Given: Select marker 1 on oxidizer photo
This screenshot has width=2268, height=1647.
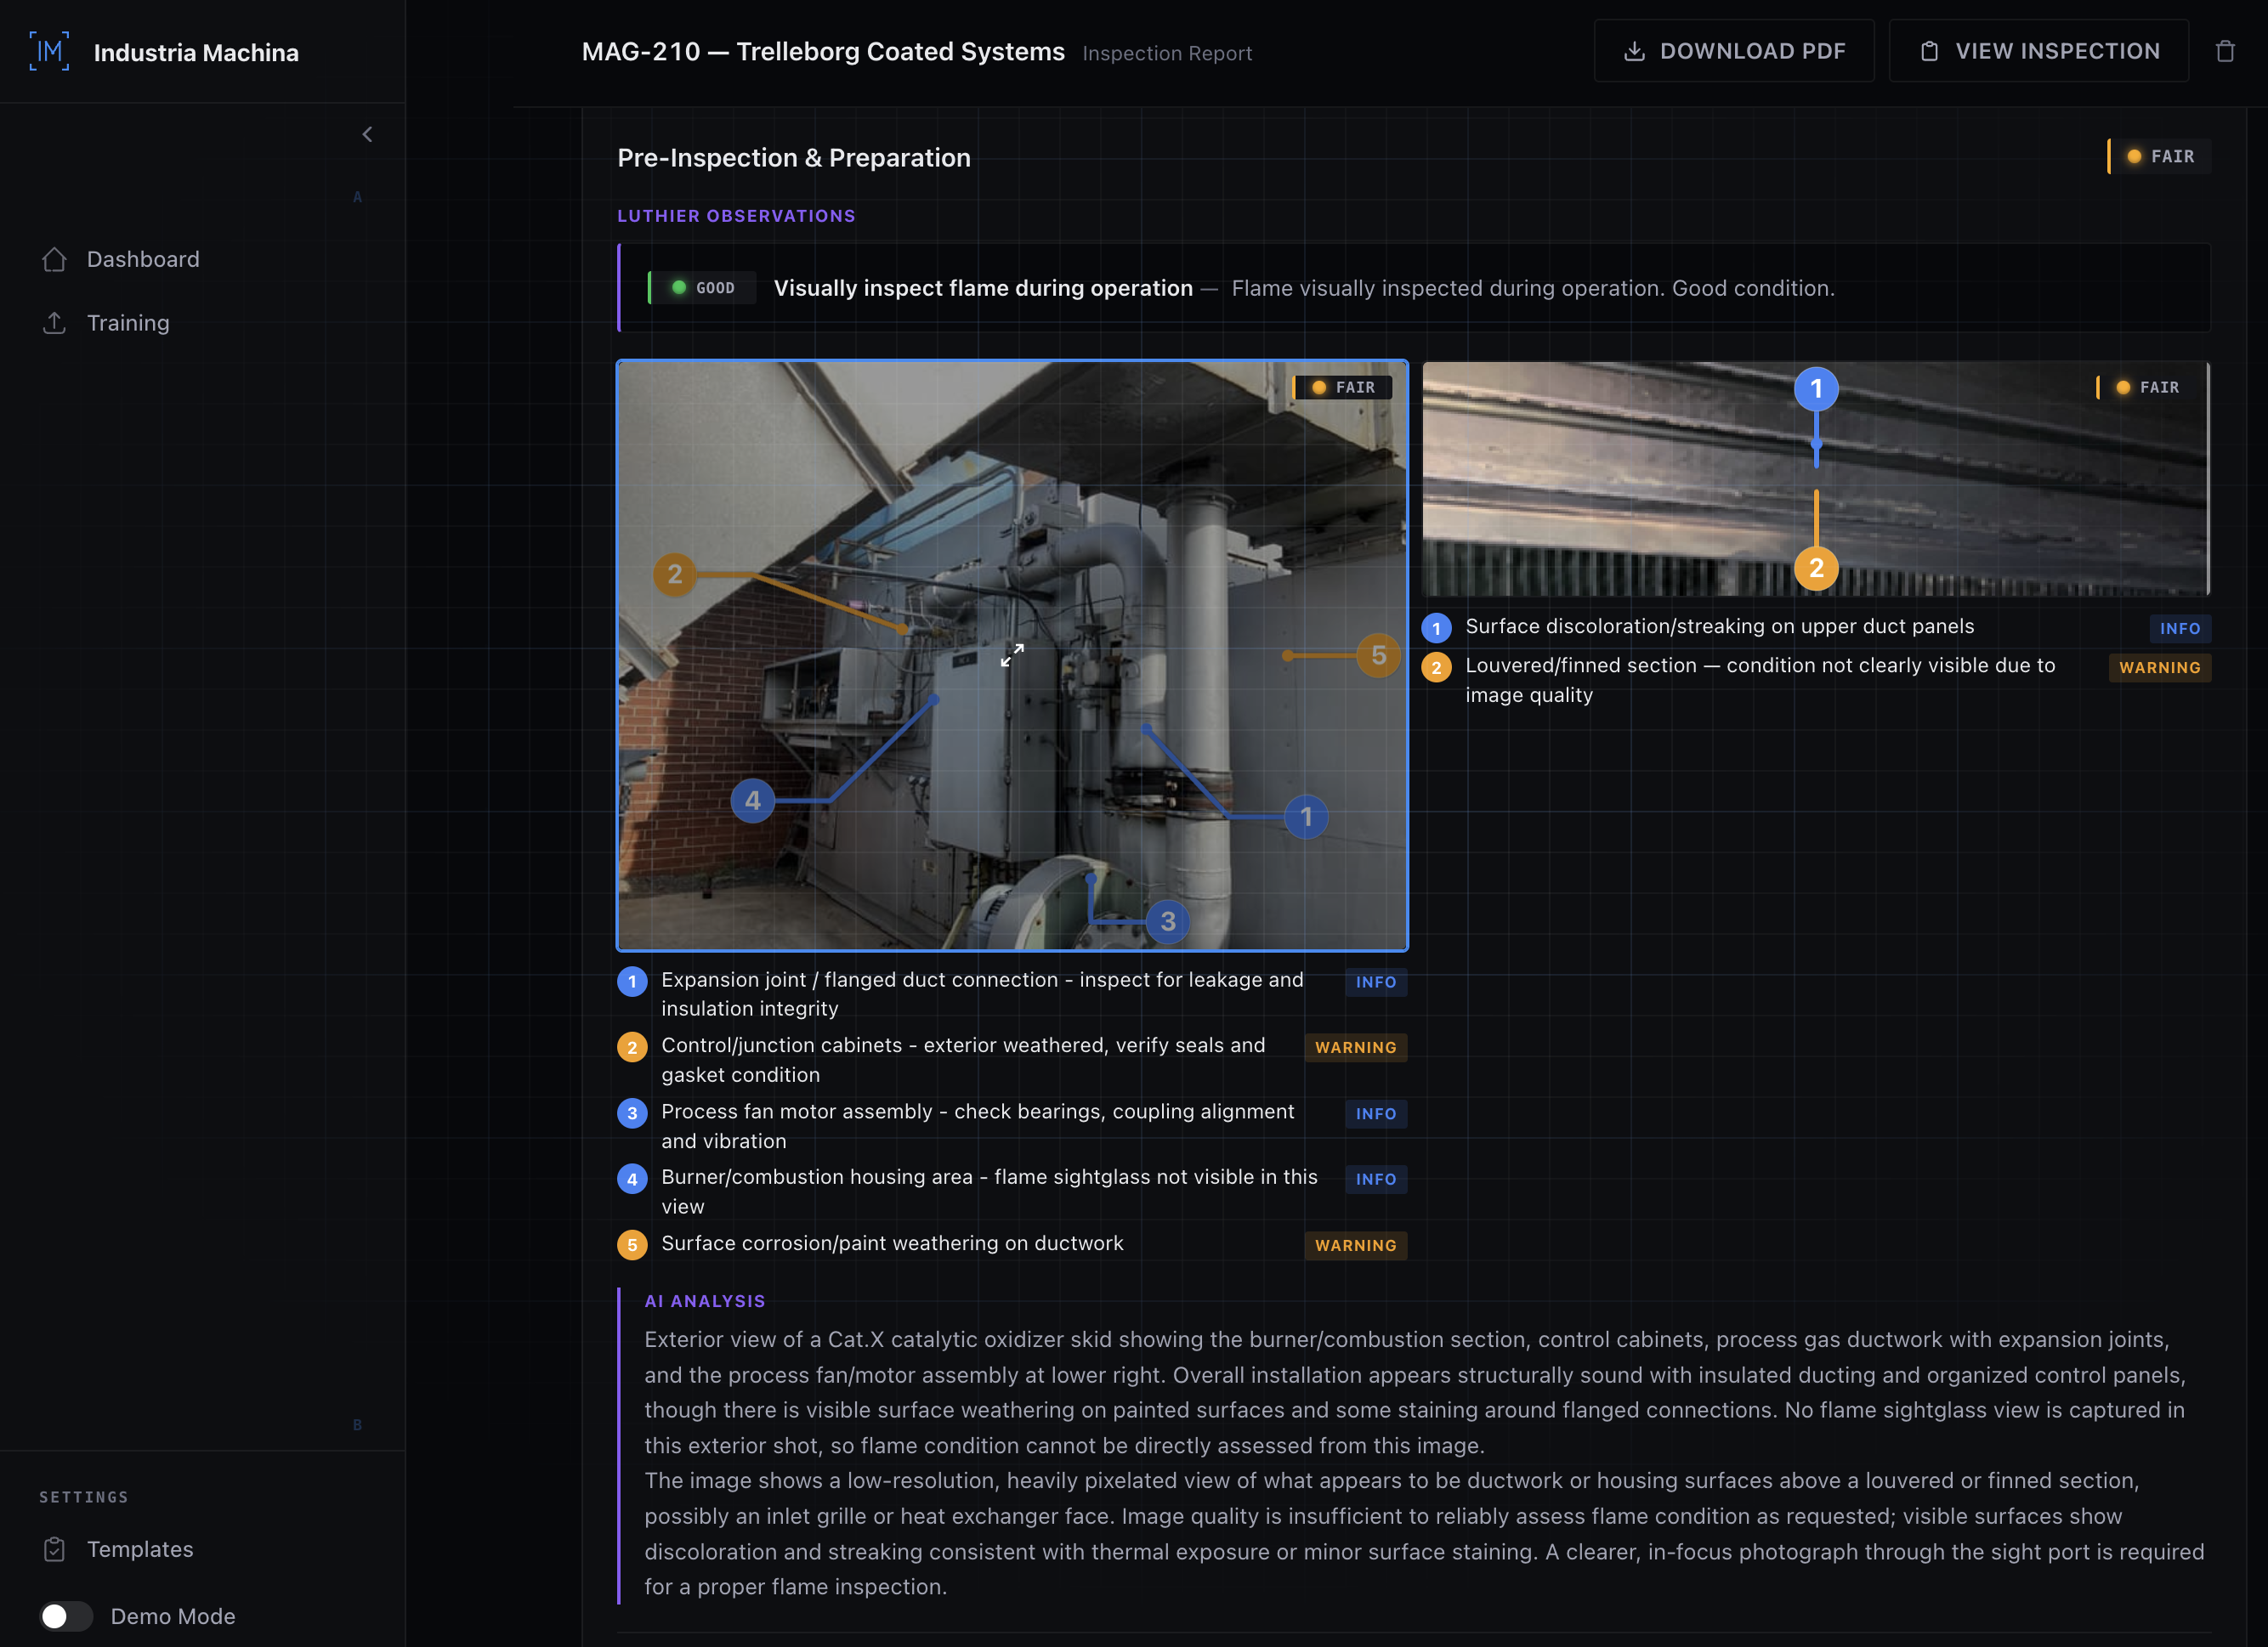Looking at the screenshot, I should [1306, 817].
